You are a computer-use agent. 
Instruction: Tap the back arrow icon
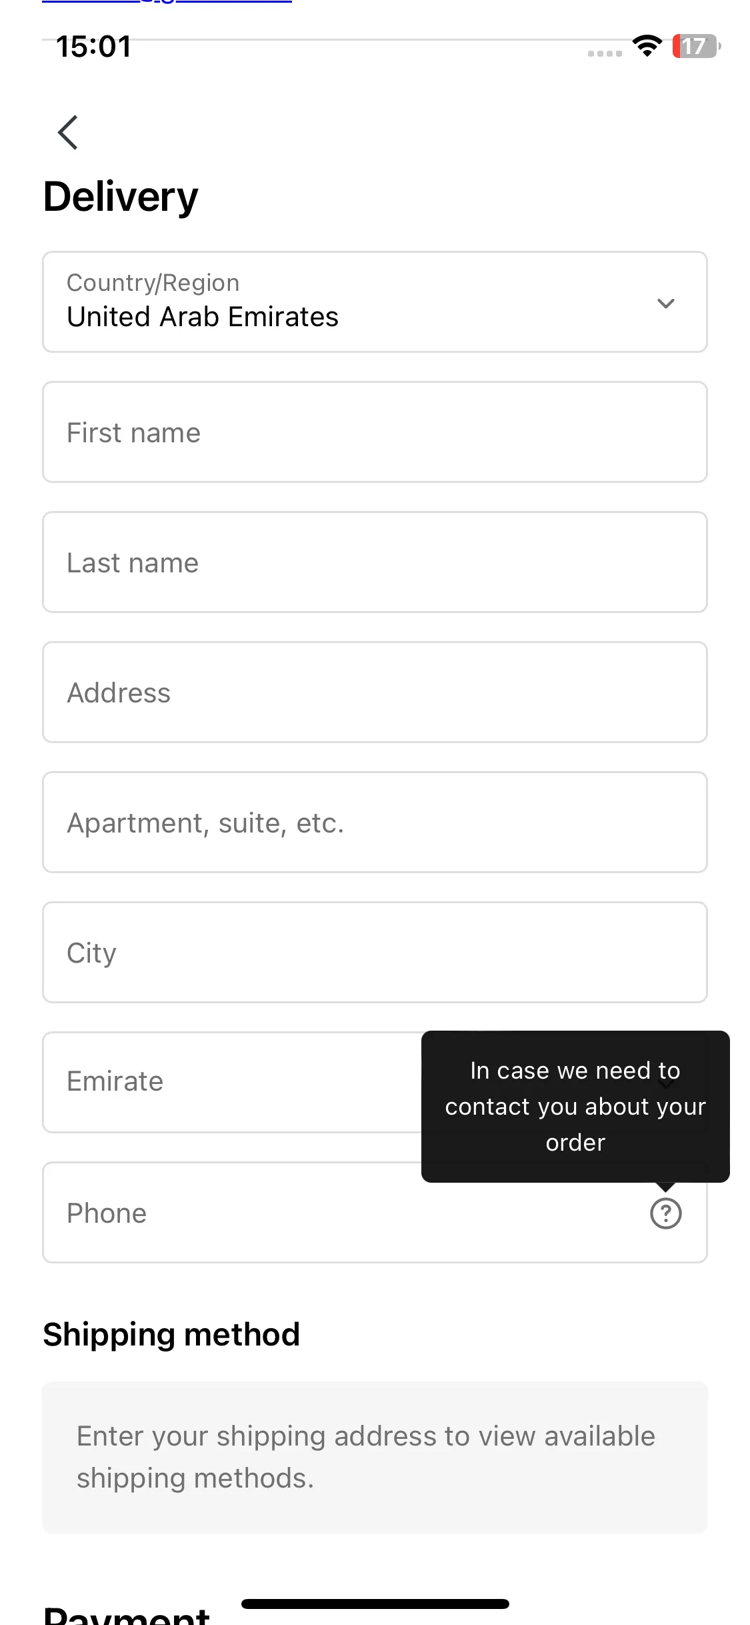68,132
